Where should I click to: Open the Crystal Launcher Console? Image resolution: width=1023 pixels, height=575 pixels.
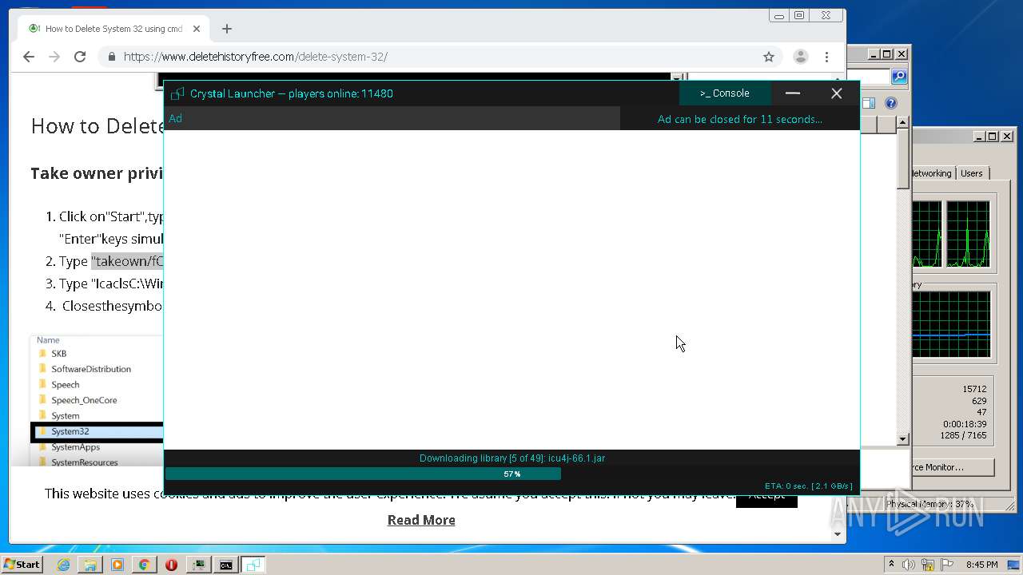click(725, 93)
